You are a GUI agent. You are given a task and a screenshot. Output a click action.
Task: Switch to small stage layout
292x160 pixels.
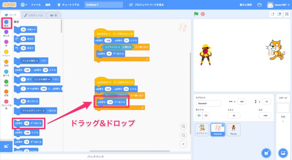272,14
